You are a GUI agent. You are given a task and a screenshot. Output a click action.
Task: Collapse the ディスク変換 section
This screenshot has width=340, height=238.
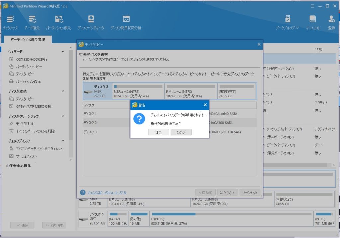(63, 91)
